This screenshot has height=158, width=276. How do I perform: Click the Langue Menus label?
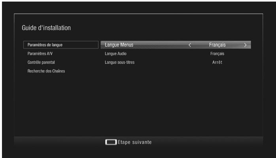pyautogui.click(x=119, y=45)
